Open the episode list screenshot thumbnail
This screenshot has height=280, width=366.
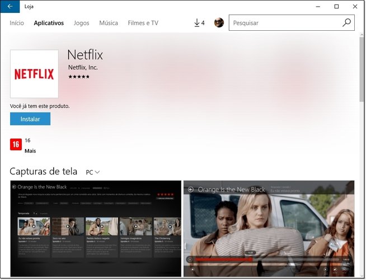[x=96, y=228]
